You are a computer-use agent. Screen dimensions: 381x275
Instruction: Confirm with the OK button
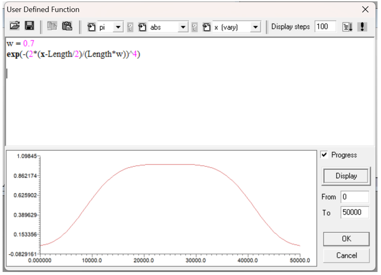point(346,239)
